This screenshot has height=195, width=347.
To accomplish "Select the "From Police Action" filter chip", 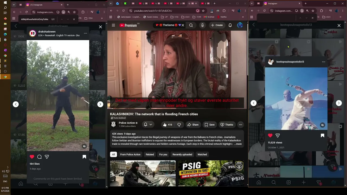I will pyautogui.click(x=130, y=154).
